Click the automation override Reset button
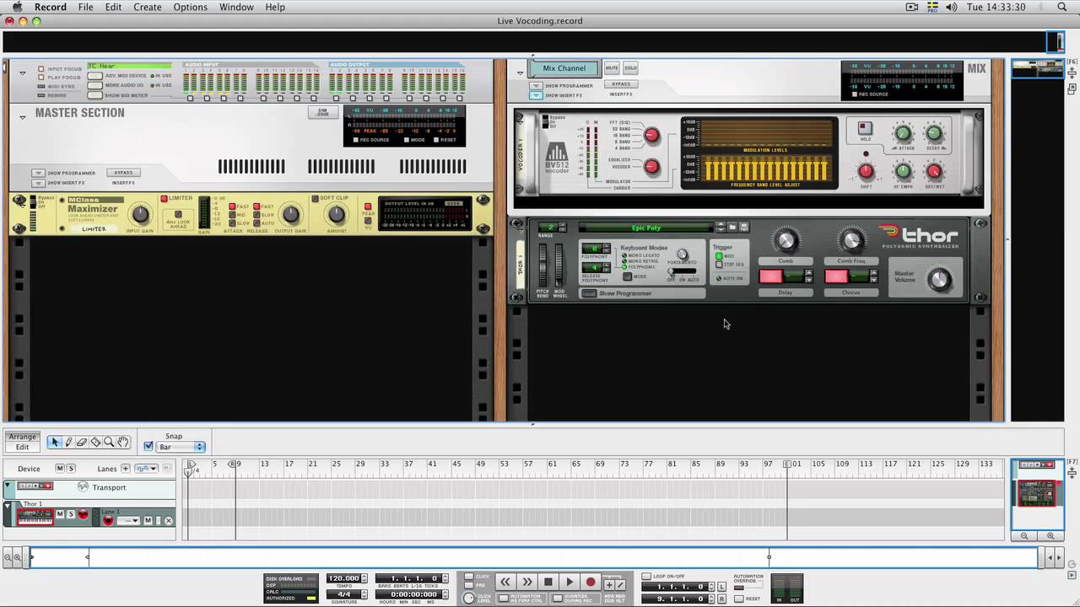Screen dimensions: 1080x607 point(738,599)
